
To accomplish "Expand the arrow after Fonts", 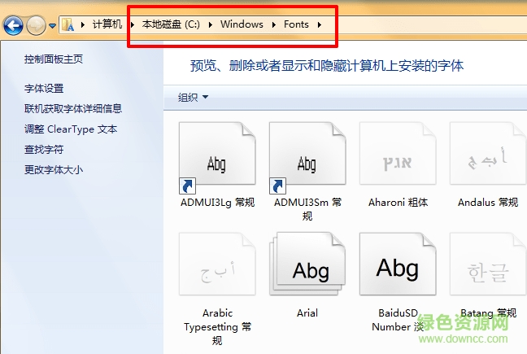I will point(320,24).
